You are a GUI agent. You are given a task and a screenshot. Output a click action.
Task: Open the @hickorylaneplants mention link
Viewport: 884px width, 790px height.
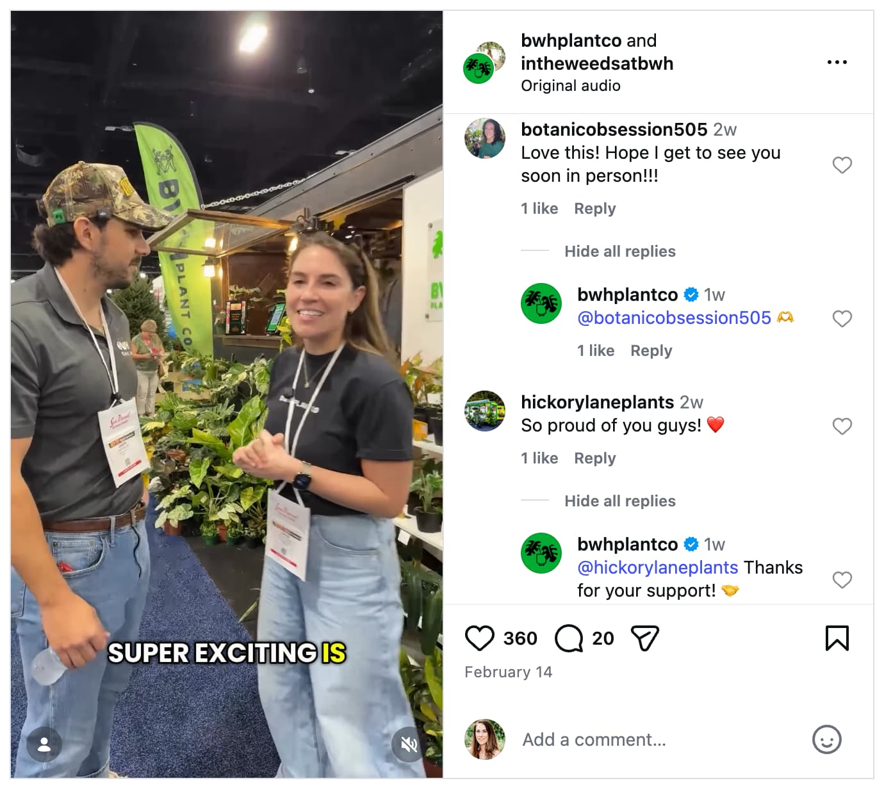point(657,567)
